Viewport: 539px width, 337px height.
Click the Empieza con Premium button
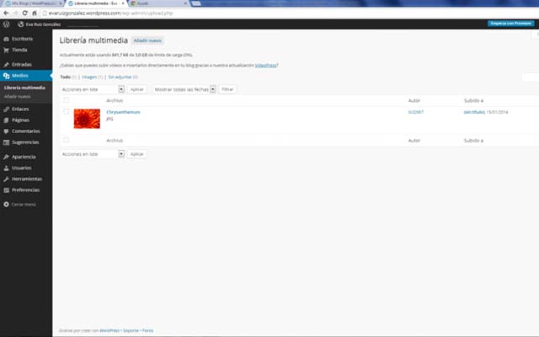[510, 23]
